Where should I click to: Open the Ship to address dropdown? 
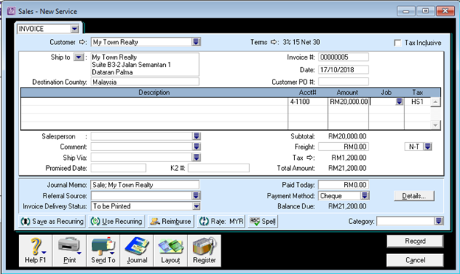point(79,57)
